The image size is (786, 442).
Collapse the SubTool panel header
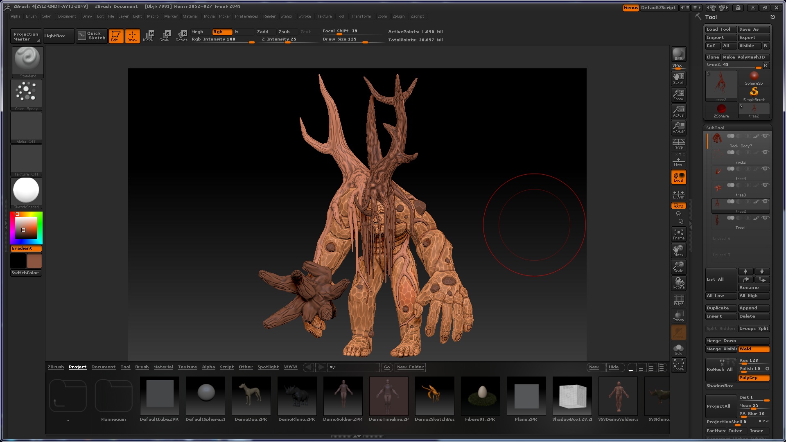(x=715, y=128)
